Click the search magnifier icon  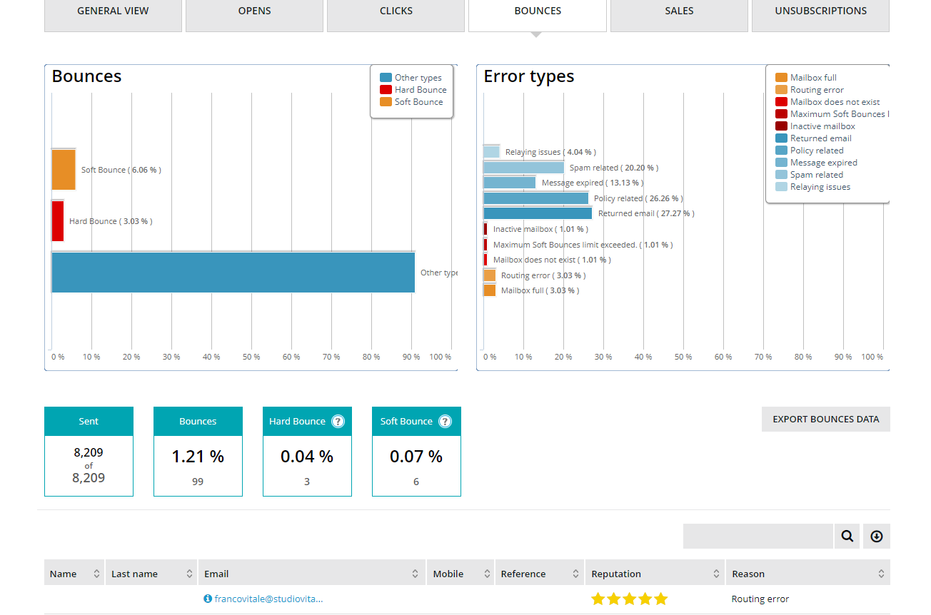pos(847,537)
